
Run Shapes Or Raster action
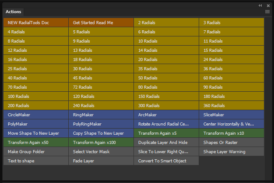click(232, 142)
